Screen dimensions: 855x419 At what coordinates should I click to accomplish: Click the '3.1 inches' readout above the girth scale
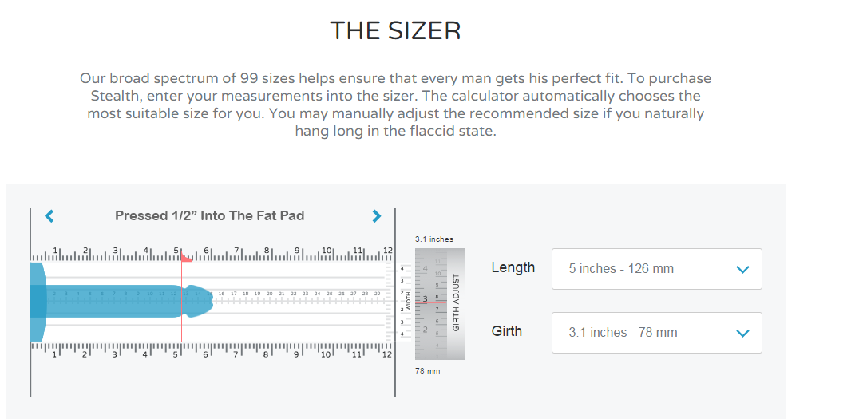point(434,239)
